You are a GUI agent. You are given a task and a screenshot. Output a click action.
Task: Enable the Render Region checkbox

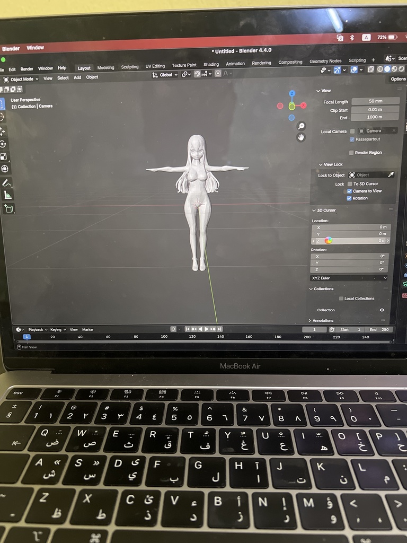(351, 153)
